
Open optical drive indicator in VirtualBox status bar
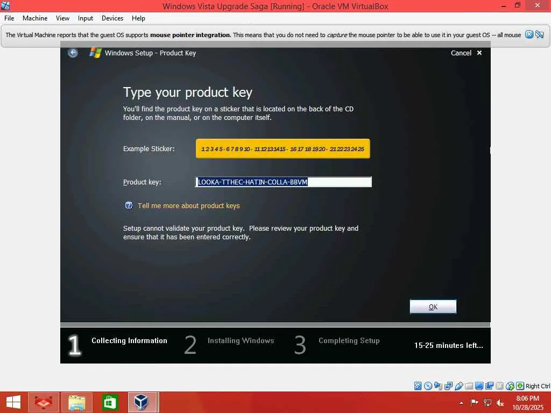tap(428, 386)
